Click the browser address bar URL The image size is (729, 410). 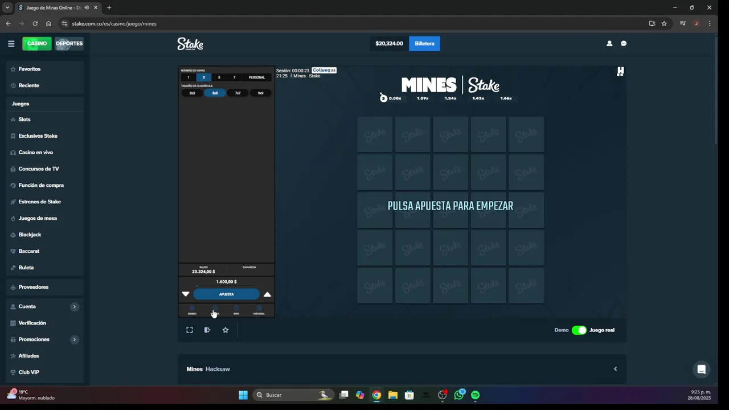[114, 23]
